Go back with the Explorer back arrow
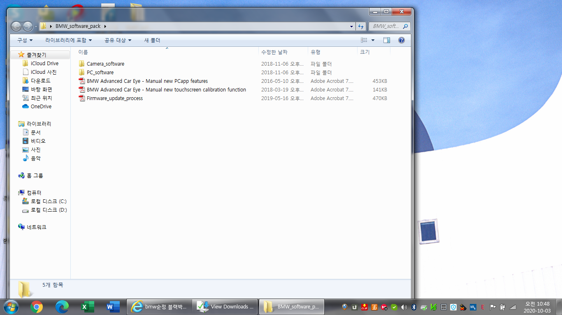This screenshot has width=562, height=315. pyautogui.click(x=16, y=26)
